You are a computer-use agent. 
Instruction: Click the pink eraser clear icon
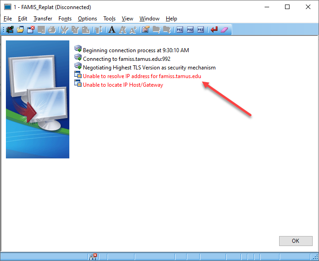click(x=225, y=30)
